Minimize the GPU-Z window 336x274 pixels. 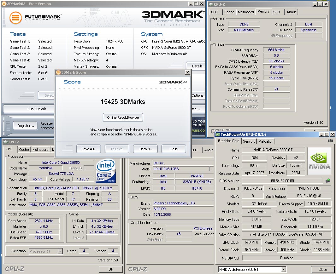pos(321,134)
